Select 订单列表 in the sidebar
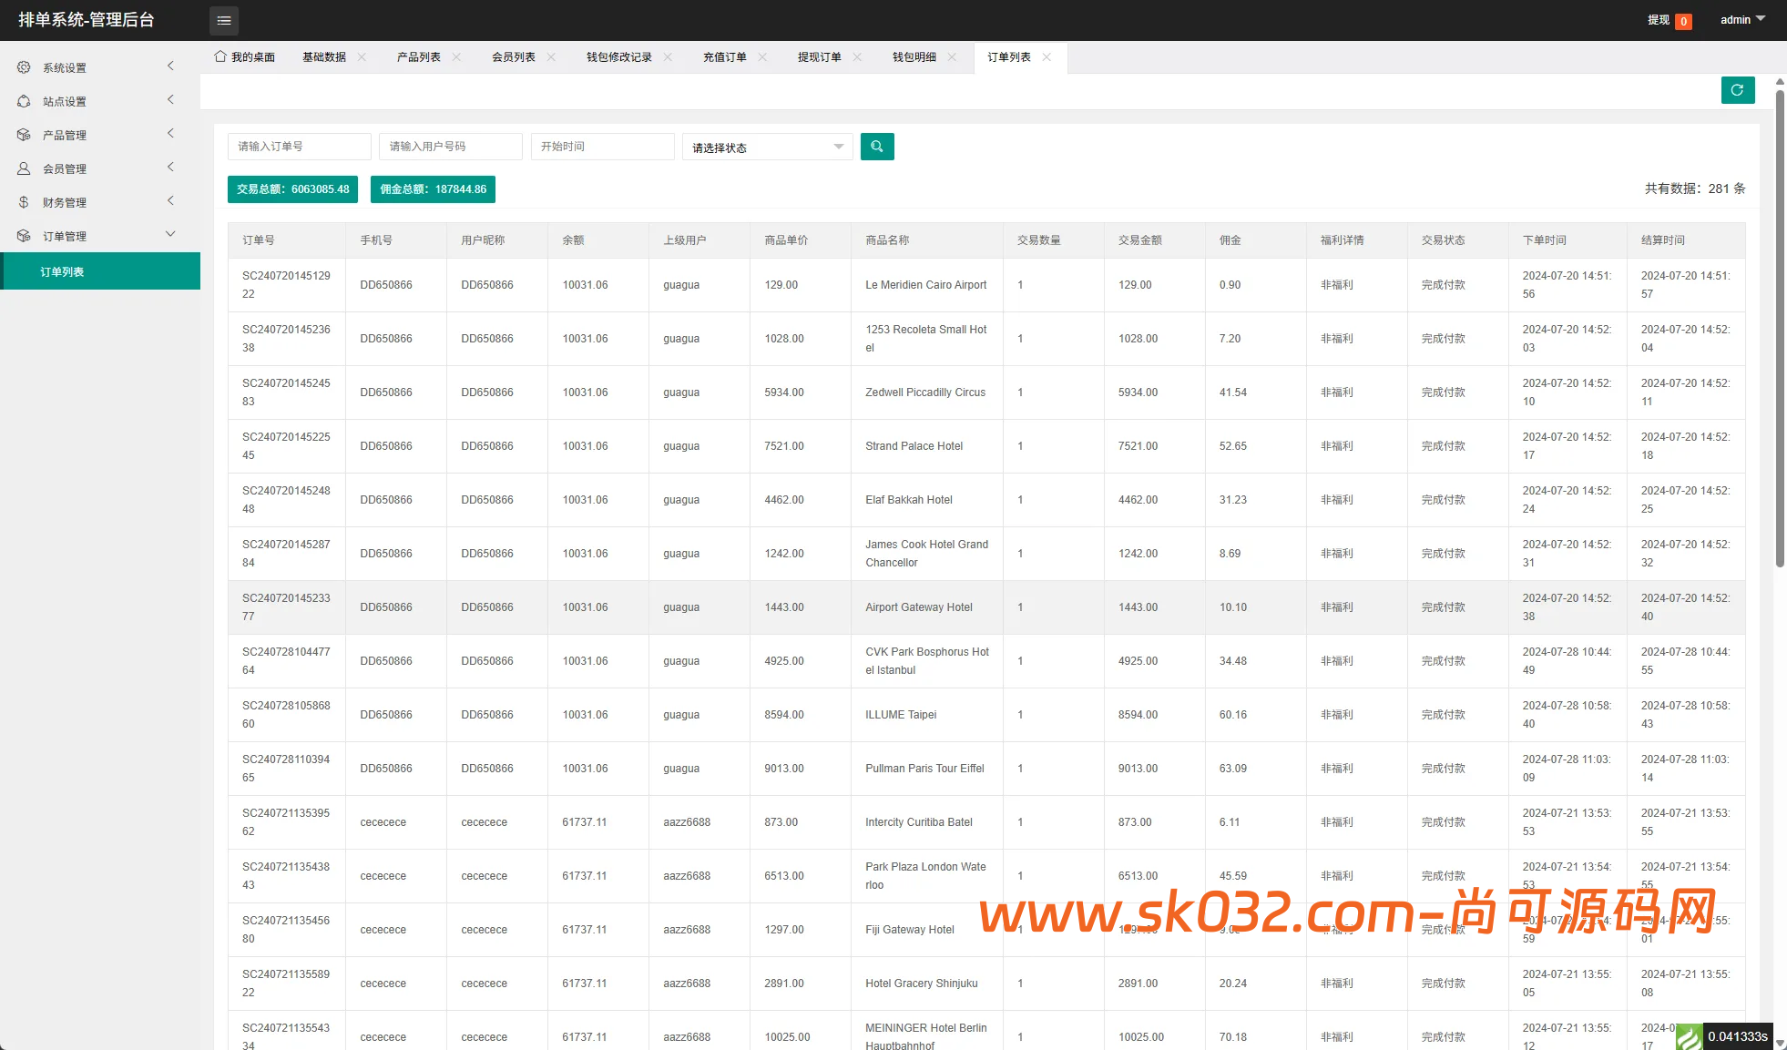Image resolution: width=1787 pixels, height=1050 pixels. (62, 271)
